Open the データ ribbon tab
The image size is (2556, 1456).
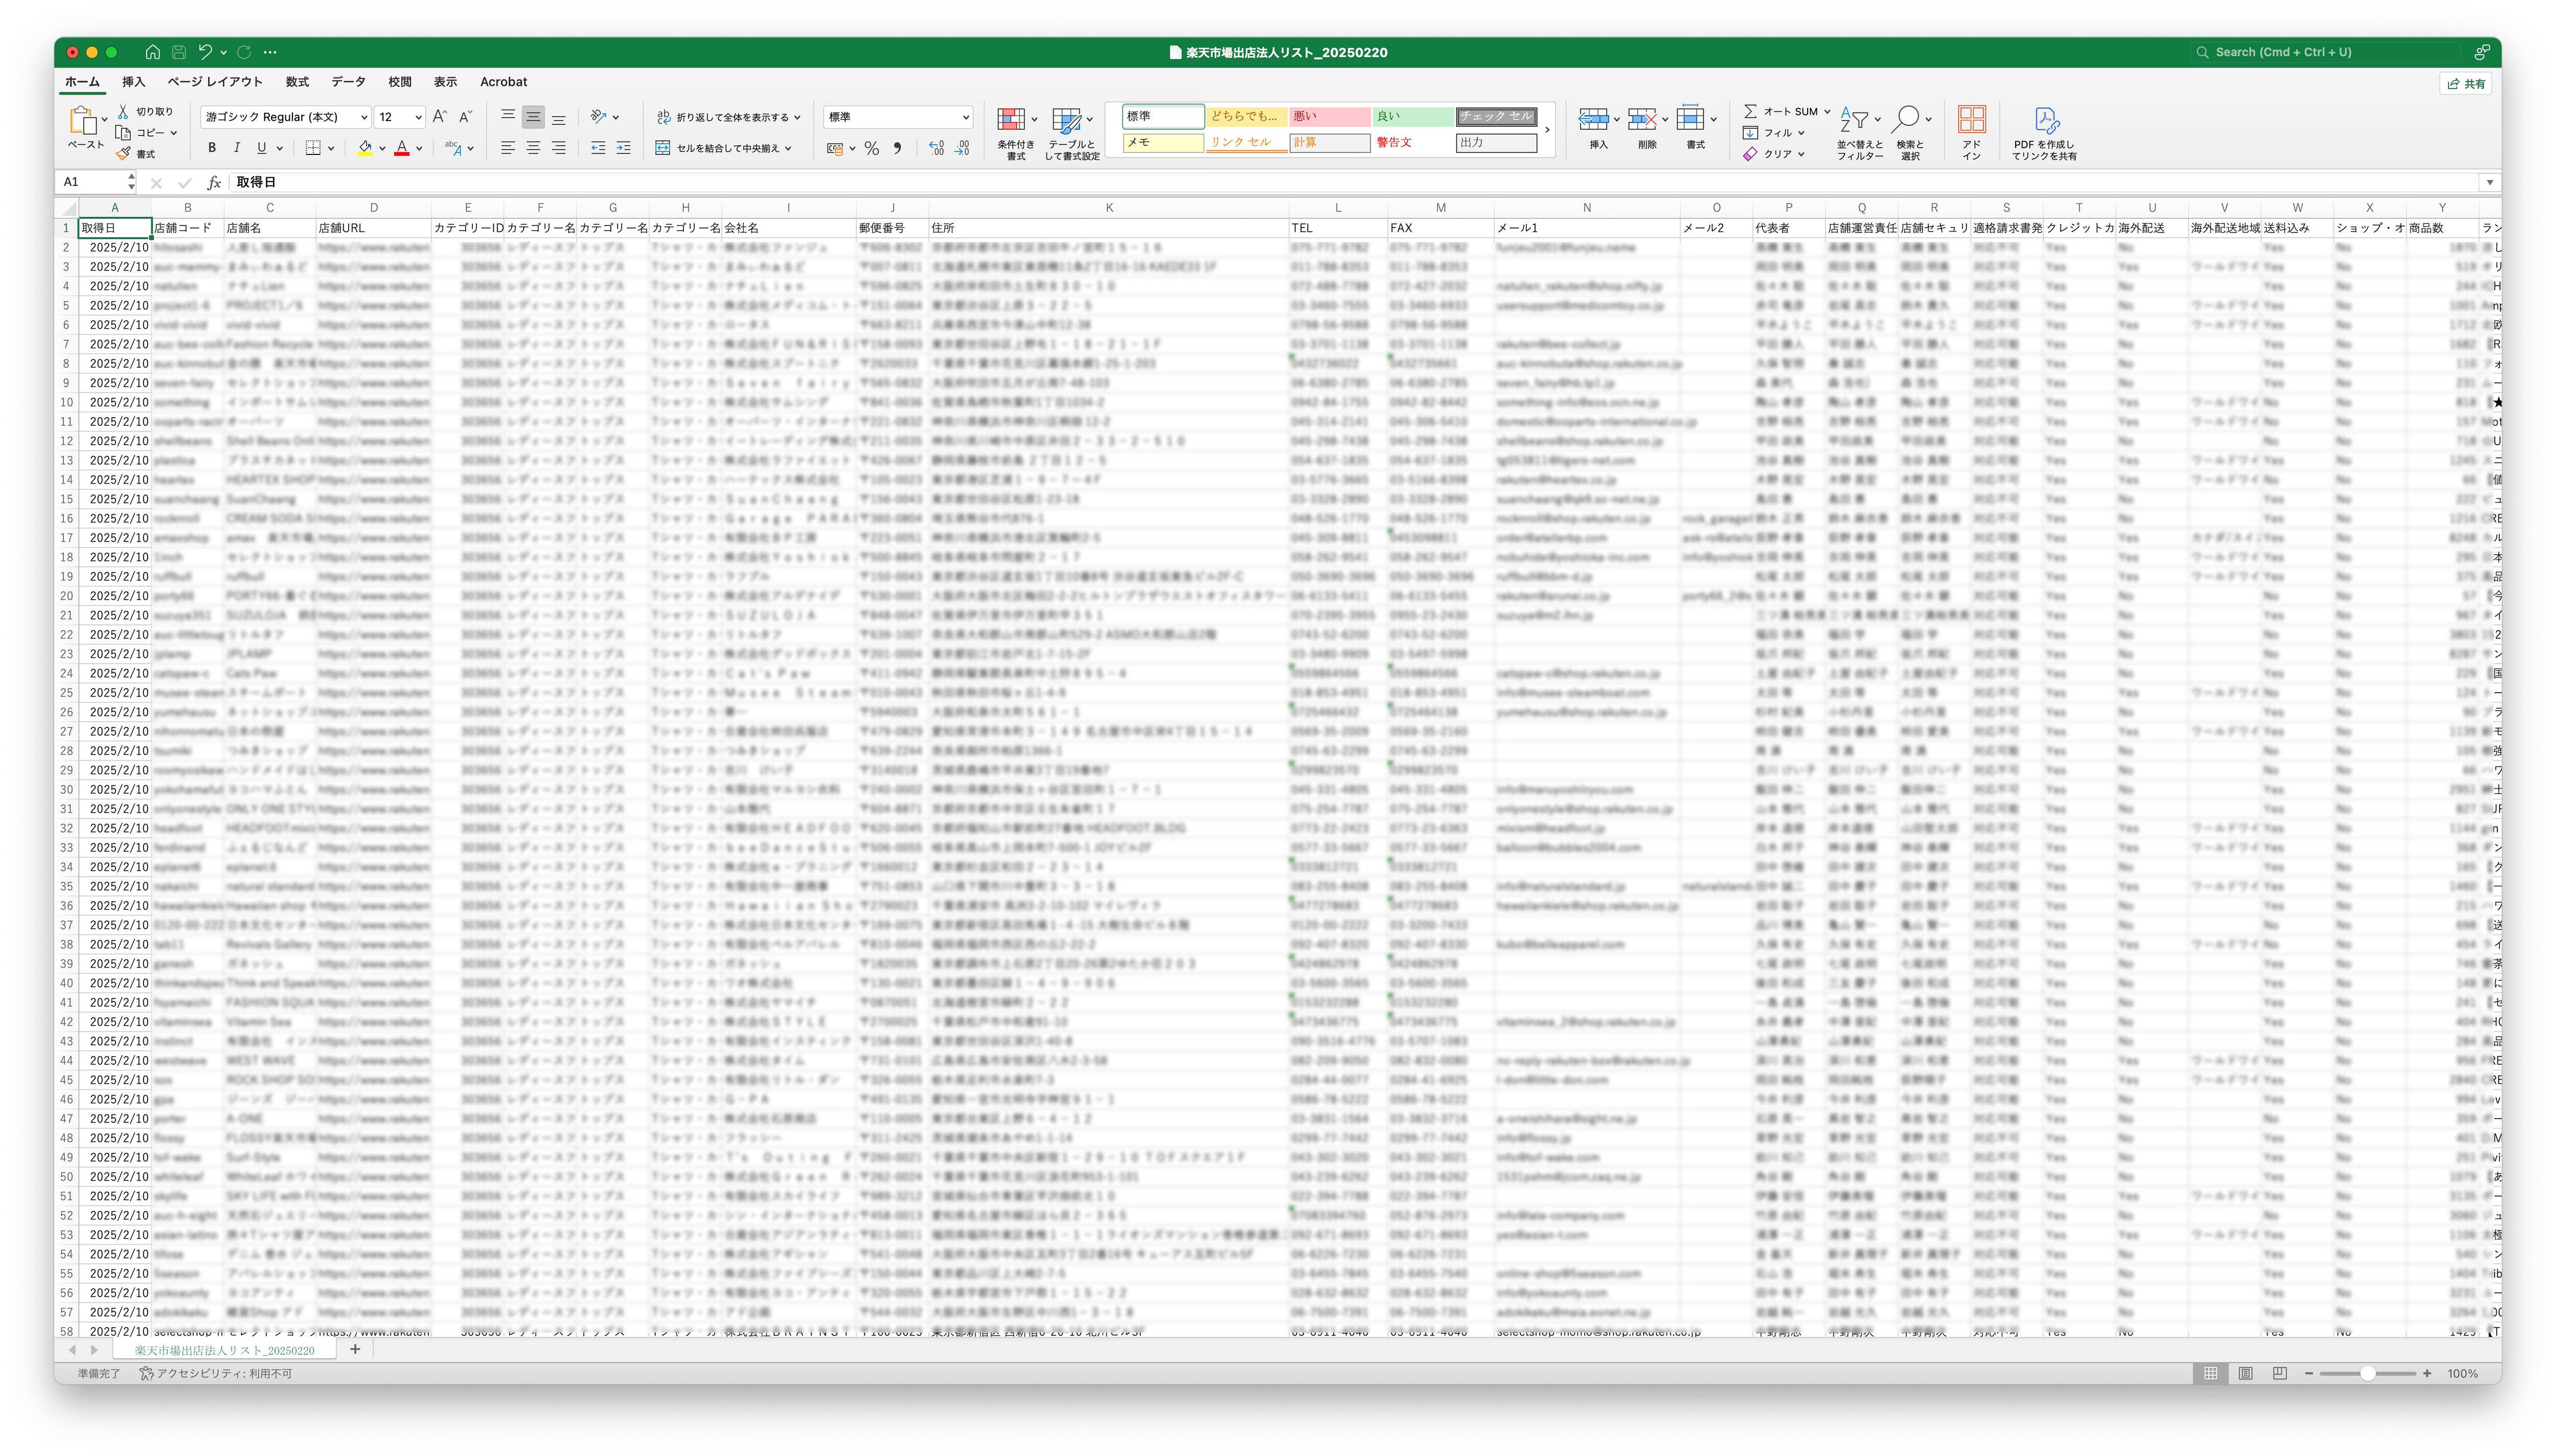coord(348,82)
